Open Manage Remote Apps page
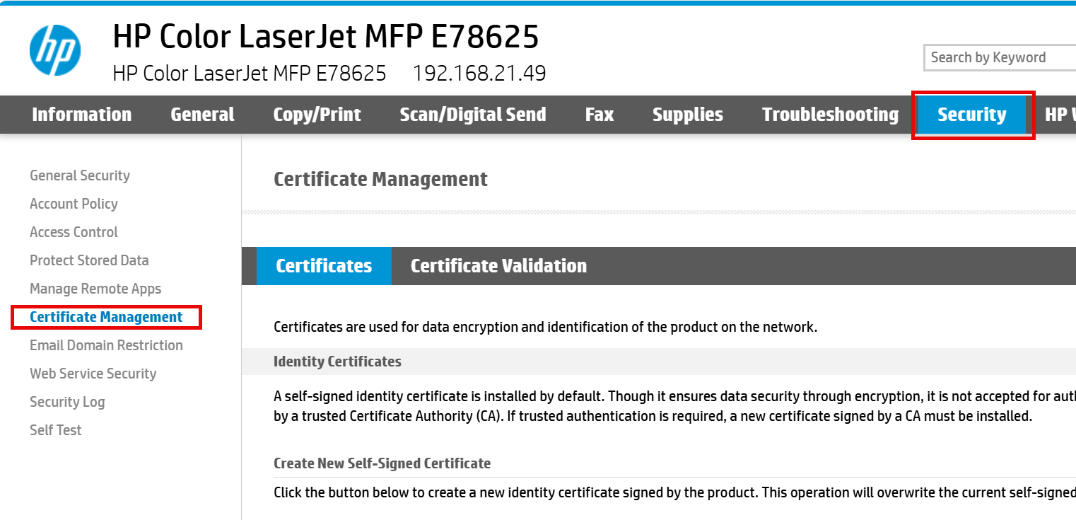 (x=95, y=289)
